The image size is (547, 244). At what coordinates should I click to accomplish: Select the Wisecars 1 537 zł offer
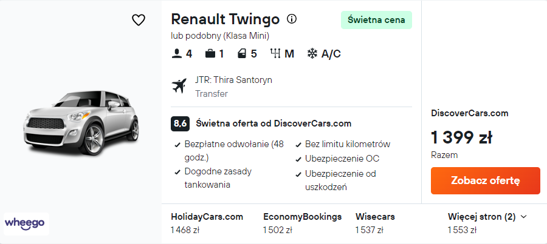tap(375, 223)
